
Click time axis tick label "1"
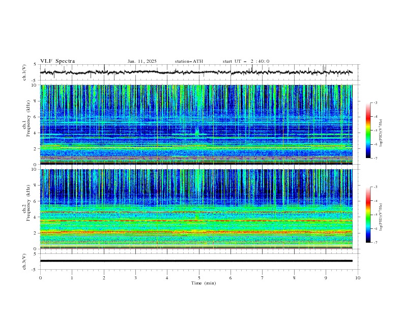(72, 278)
